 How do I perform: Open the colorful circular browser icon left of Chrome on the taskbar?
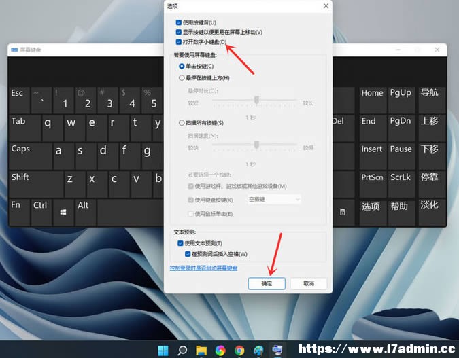[x=220, y=350]
